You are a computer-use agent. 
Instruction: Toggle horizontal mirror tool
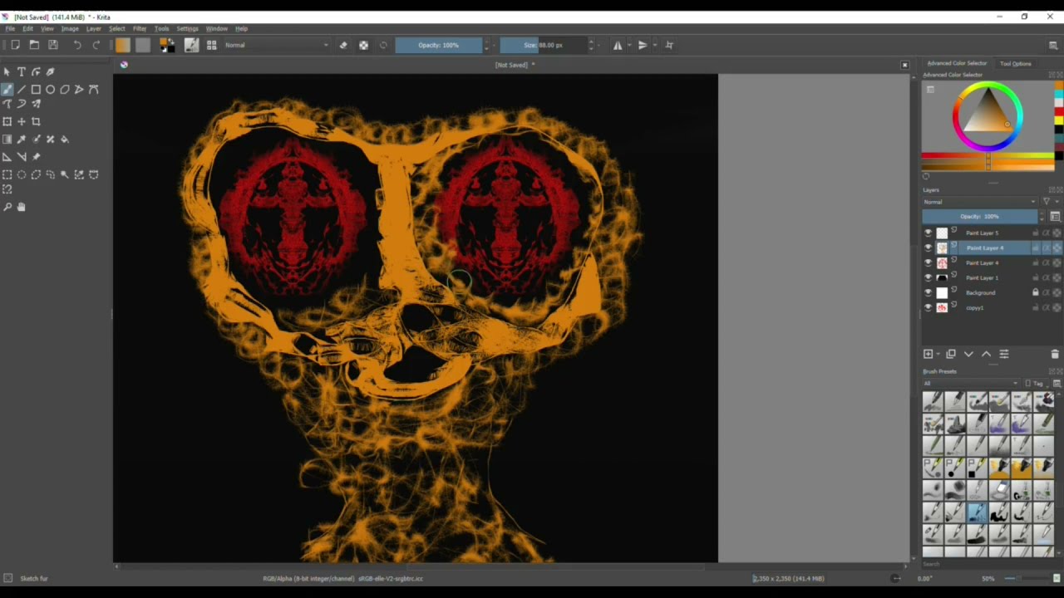618,45
